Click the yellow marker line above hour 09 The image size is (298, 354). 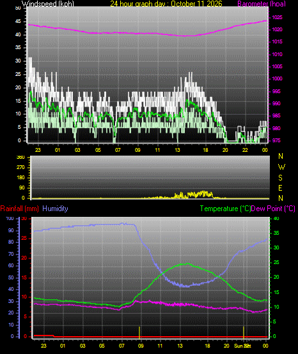[x=139, y=332]
